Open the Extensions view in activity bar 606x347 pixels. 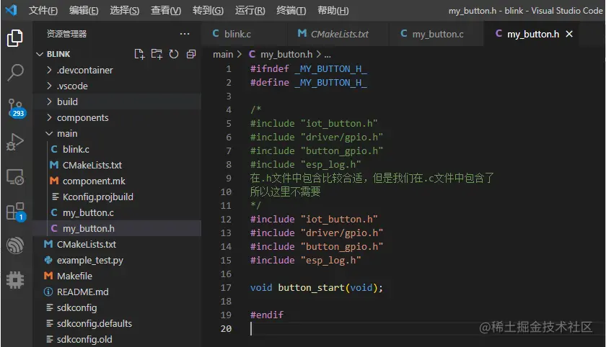(x=16, y=212)
